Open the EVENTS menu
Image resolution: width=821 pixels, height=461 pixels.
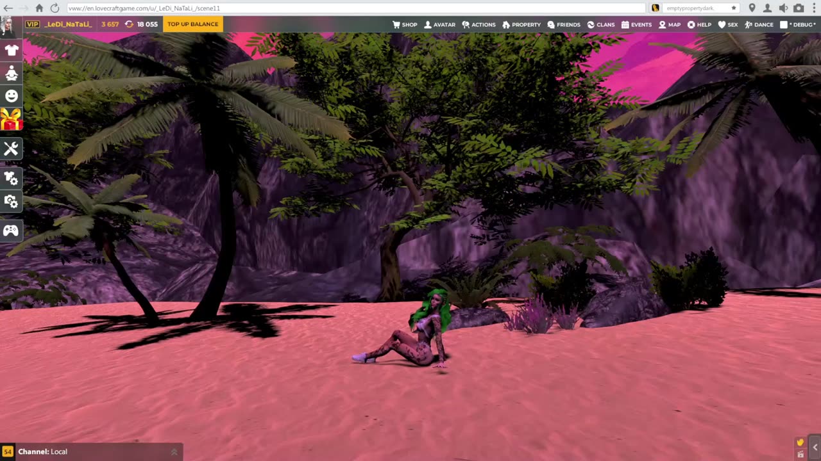coord(636,24)
